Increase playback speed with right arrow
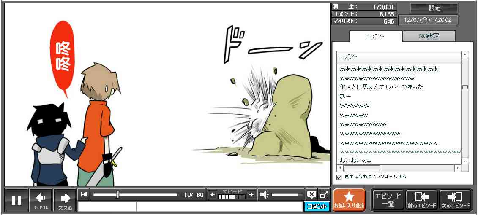 251,194
